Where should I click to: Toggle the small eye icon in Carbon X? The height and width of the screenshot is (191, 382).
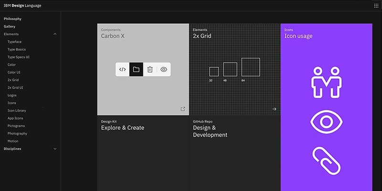[164, 69]
